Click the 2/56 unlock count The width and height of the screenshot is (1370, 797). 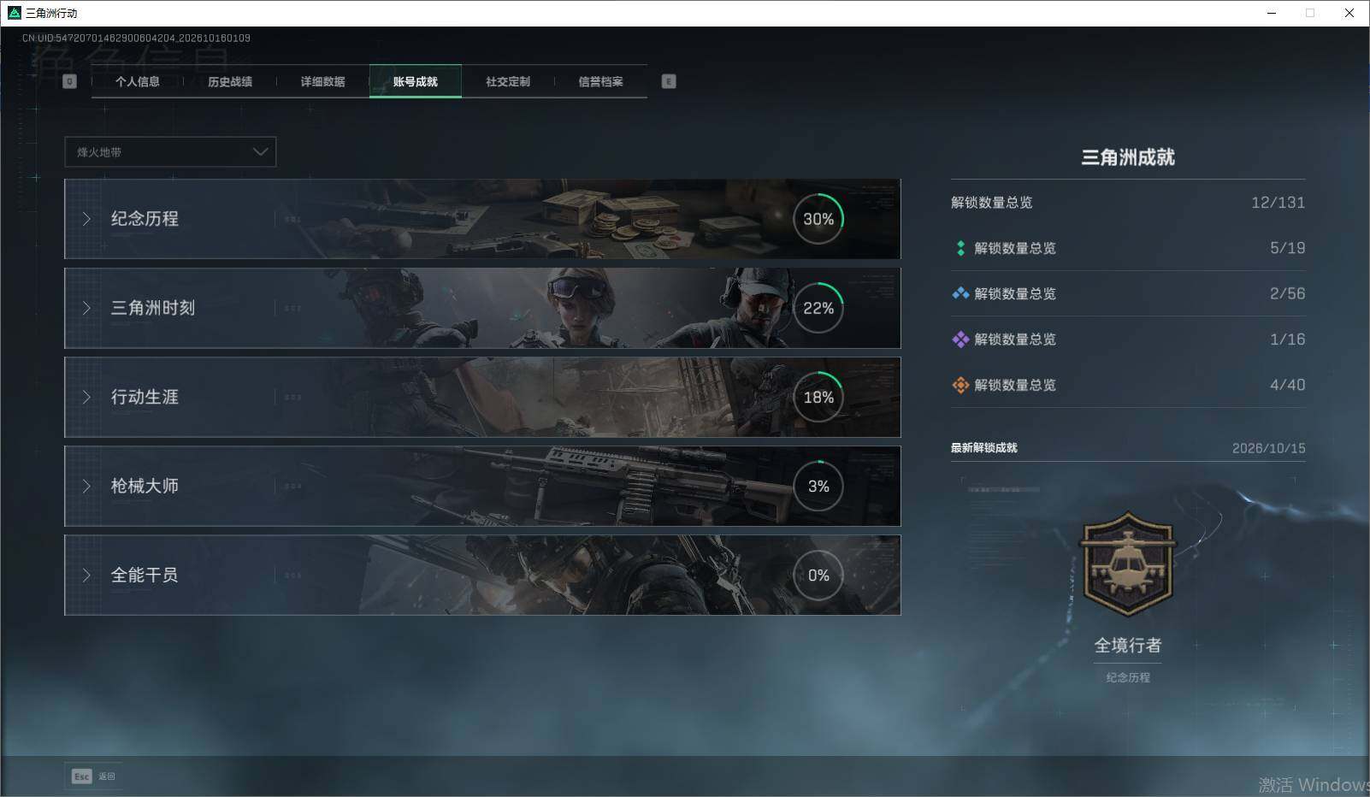(1287, 293)
